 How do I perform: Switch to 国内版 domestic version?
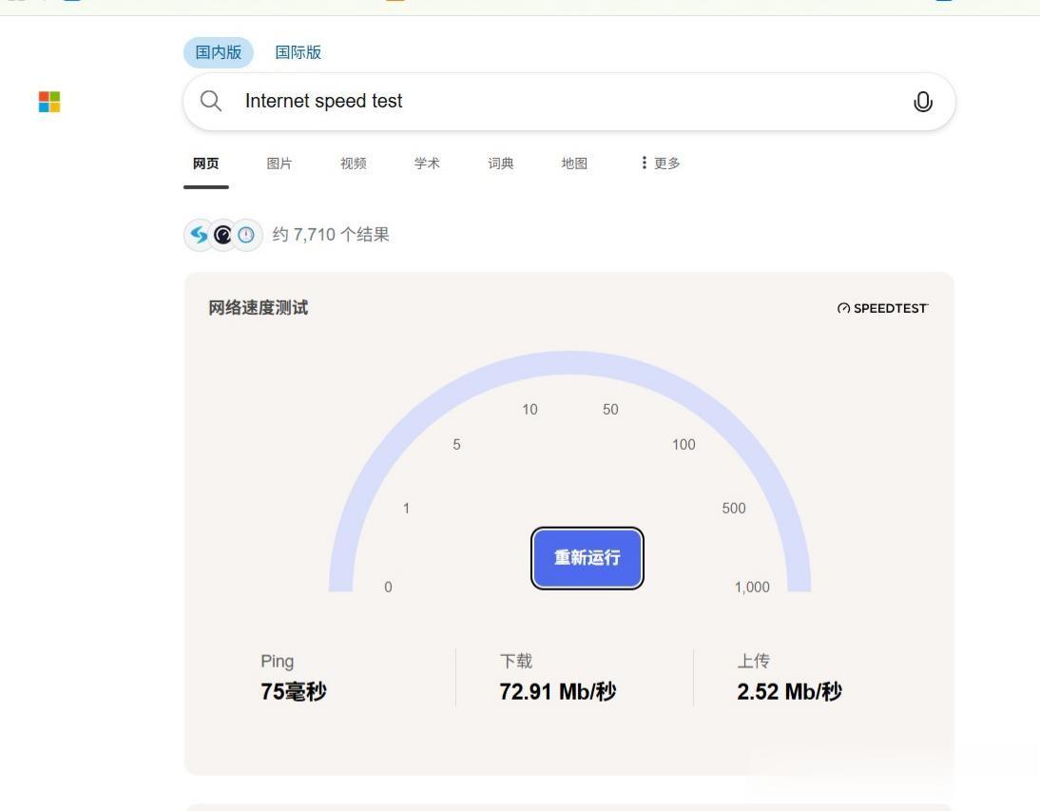(x=219, y=52)
